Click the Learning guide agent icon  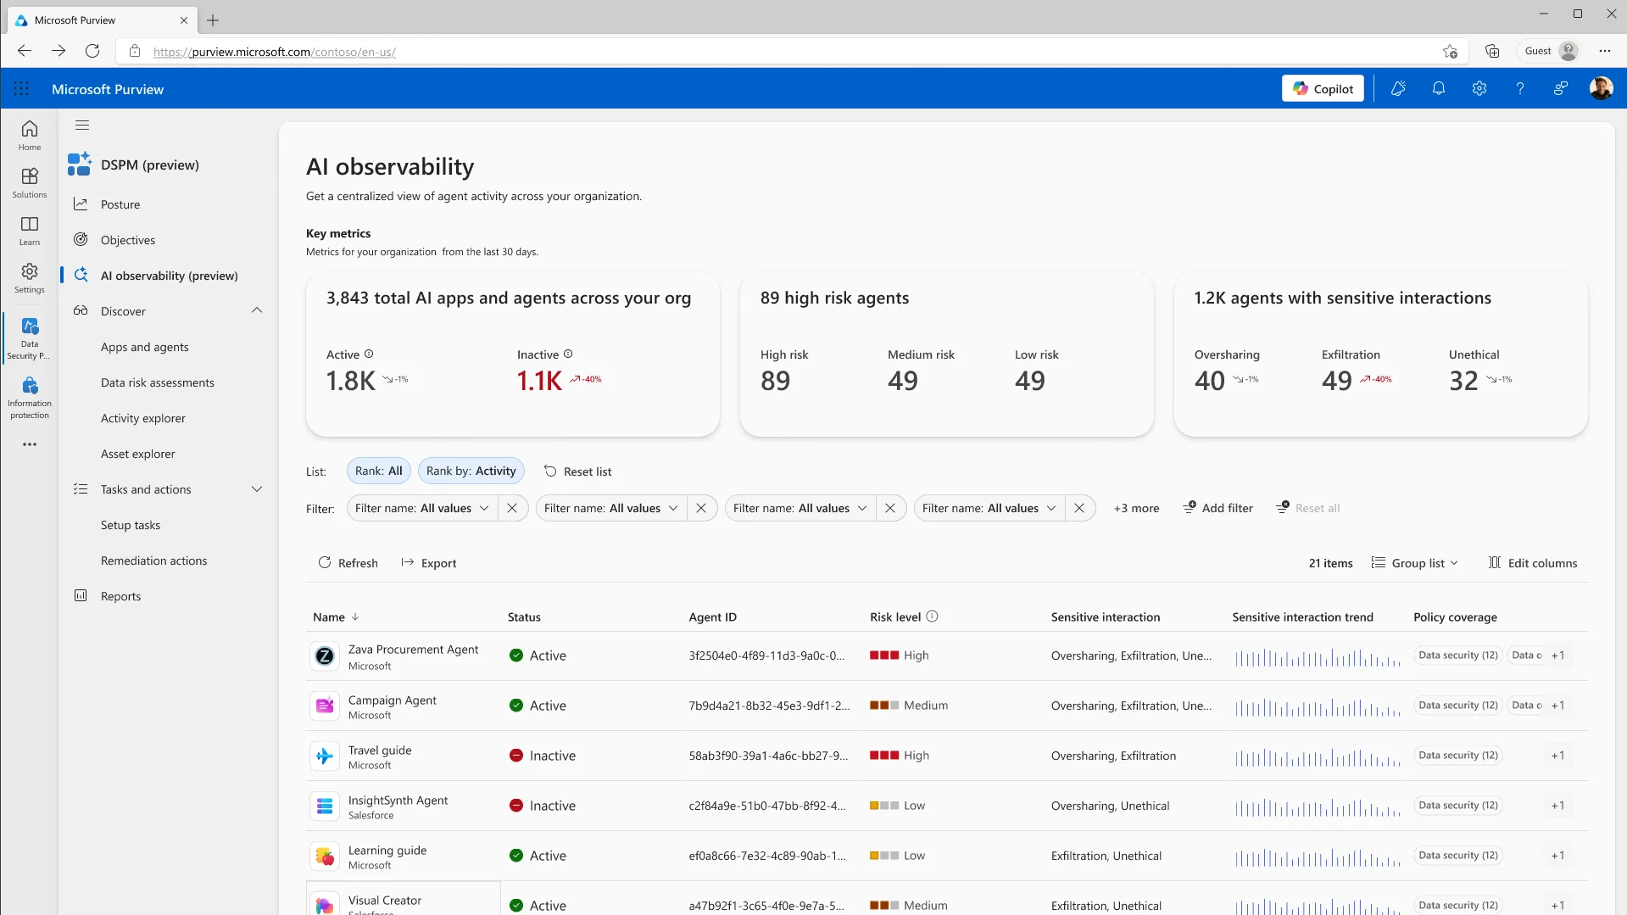324,856
